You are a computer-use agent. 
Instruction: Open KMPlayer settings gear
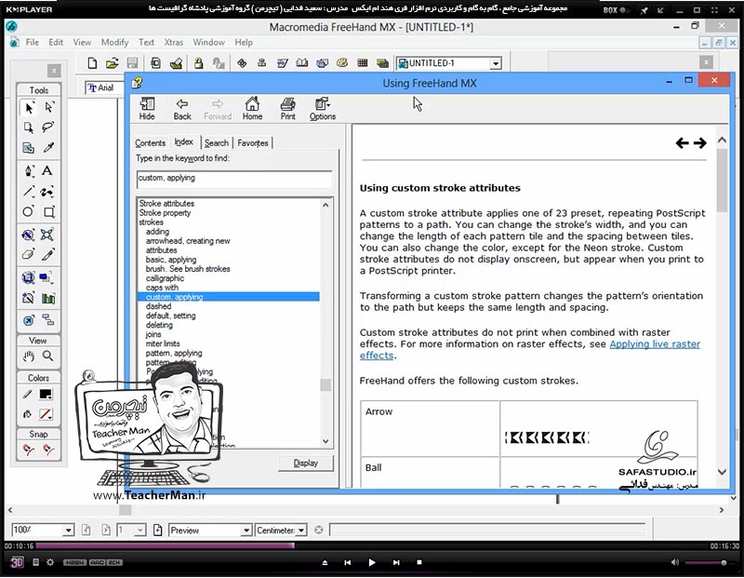[x=50, y=562]
